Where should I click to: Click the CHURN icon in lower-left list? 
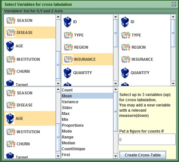pyautogui.click(x=11, y=144)
